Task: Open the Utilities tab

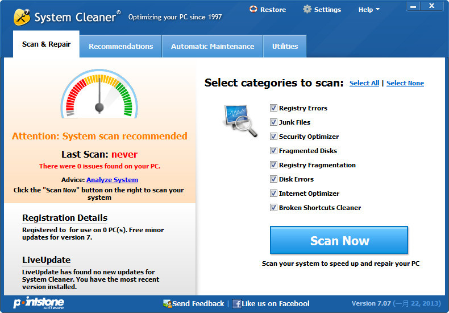Action: 285,46
